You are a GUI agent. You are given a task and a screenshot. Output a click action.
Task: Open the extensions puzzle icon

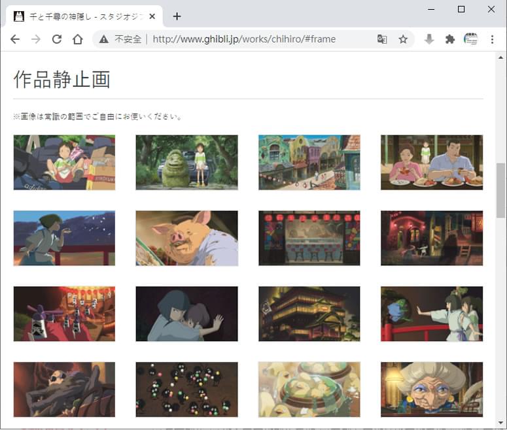coord(450,39)
